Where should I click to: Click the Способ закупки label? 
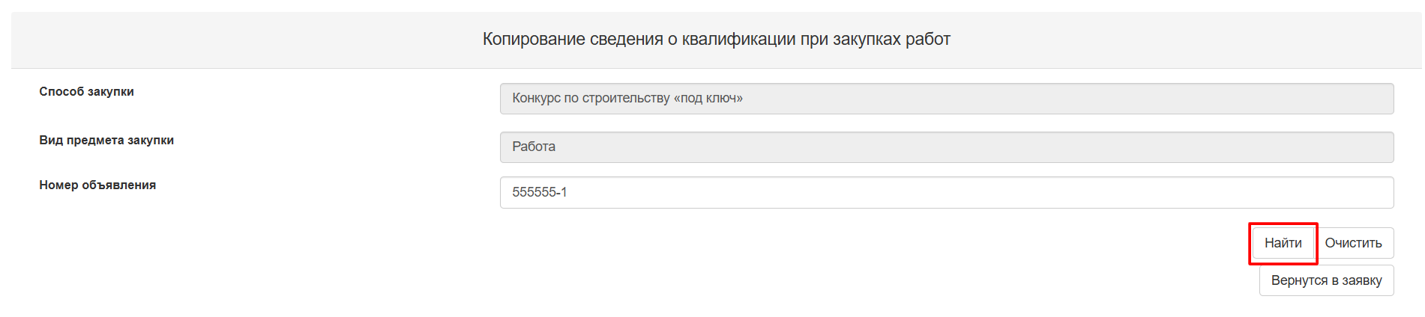tap(86, 91)
